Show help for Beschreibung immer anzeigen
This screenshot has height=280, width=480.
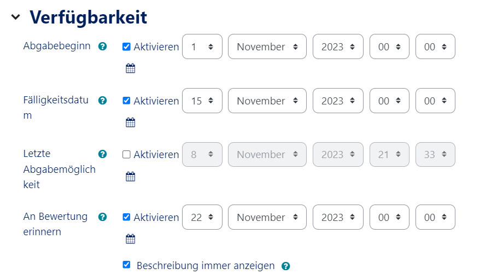point(285,266)
